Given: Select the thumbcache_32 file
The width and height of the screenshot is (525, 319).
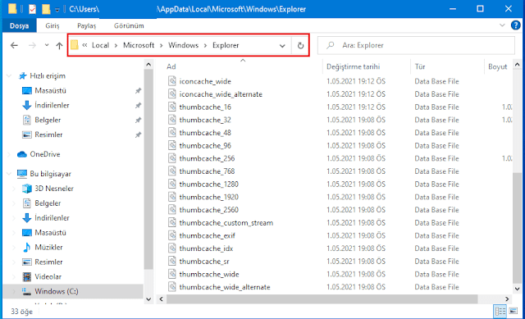Looking at the screenshot, I should point(205,120).
